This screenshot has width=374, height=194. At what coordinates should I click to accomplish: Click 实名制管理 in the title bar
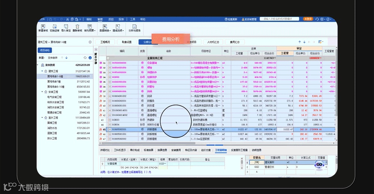[x=249, y=19]
